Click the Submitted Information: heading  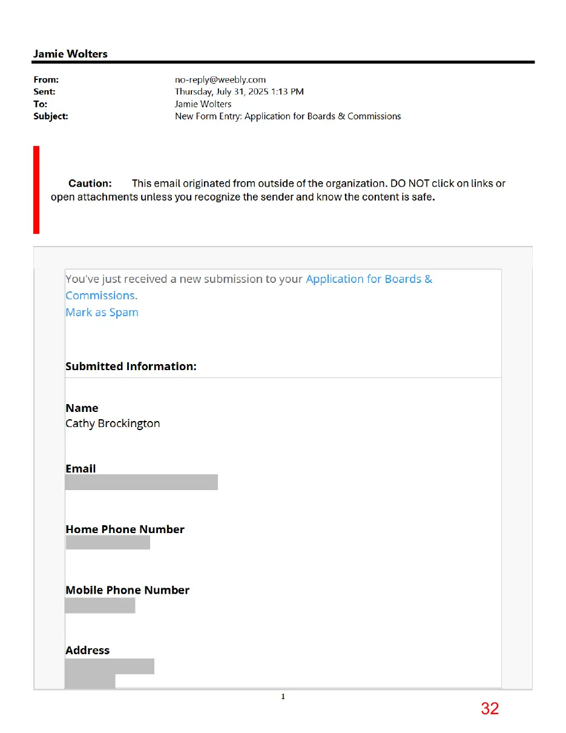pos(131,366)
